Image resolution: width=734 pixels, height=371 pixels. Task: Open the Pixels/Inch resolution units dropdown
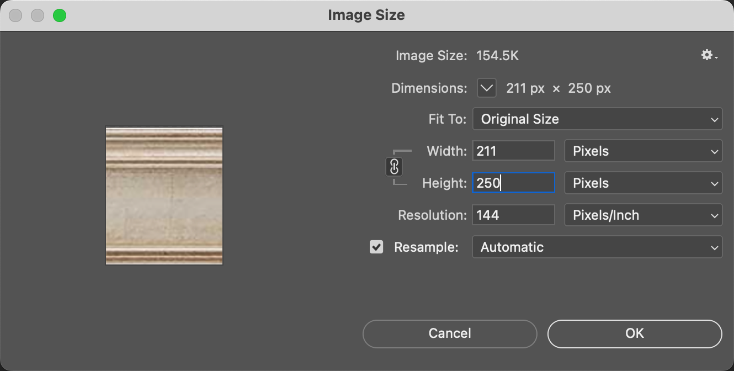[643, 215]
